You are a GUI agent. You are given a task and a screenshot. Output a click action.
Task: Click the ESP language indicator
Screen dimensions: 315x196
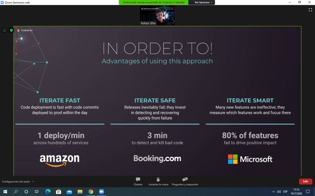pos(285,192)
